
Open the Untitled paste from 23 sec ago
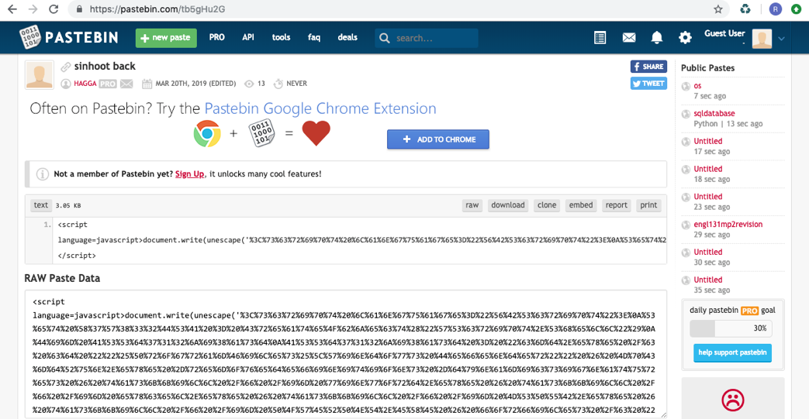pyautogui.click(x=708, y=197)
